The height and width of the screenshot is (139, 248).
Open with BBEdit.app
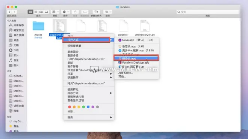click(137, 58)
